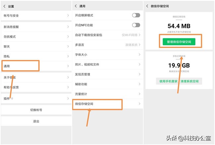
Task: Tap 切换帐号 button
Action: (x=36, y=110)
